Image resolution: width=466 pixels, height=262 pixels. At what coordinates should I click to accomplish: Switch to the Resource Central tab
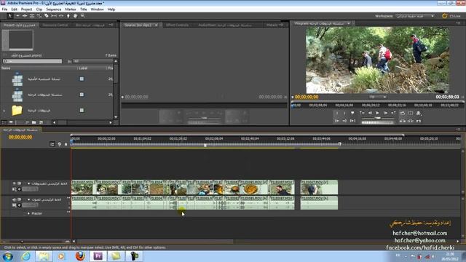55,25
